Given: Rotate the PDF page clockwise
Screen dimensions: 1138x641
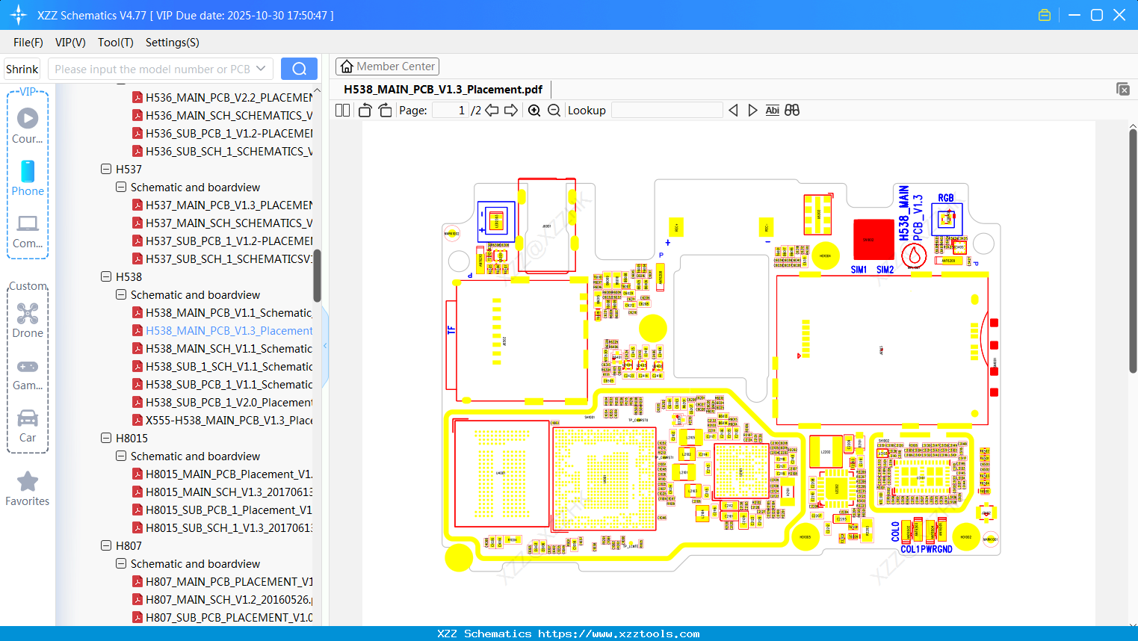Looking at the screenshot, I should 384,110.
